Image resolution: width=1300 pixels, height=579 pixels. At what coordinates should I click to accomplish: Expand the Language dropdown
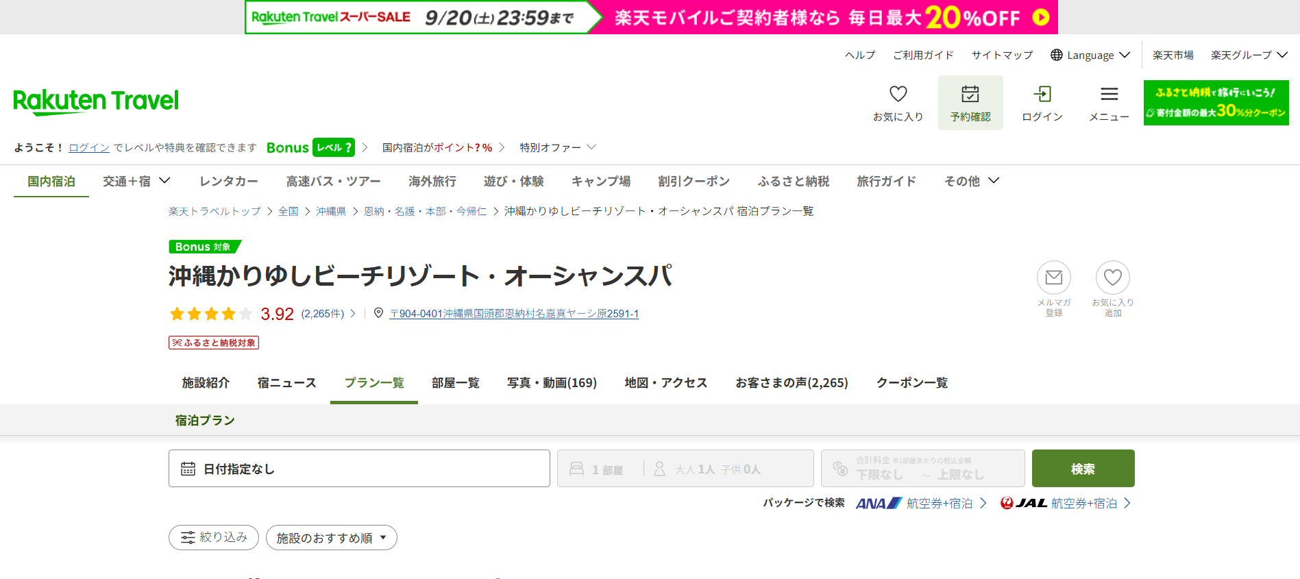click(x=1090, y=55)
